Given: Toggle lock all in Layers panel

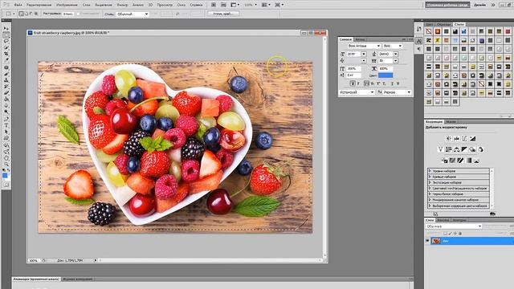Looking at the screenshot, I should point(460,234).
